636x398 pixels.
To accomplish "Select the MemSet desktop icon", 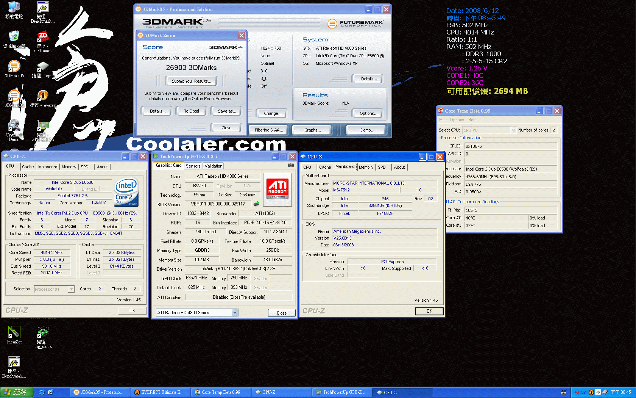I will point(14,335).
